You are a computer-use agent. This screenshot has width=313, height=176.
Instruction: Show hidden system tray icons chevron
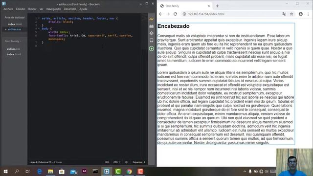[245, 172]
